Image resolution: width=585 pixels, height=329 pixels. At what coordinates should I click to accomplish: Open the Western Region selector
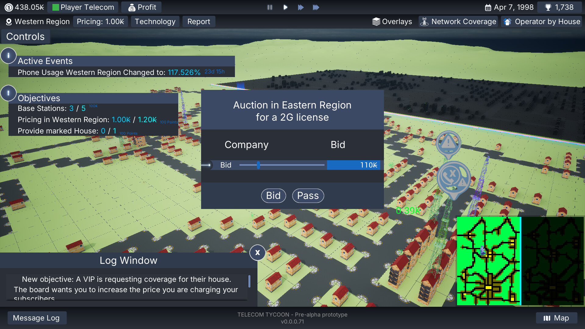pos(38,22)
